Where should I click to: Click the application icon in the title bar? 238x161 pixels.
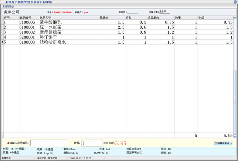3,2
